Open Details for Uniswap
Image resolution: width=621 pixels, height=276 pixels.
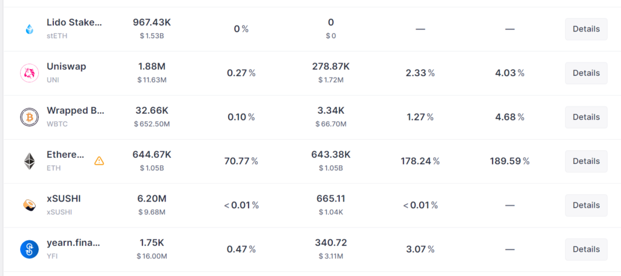point(586,73)
